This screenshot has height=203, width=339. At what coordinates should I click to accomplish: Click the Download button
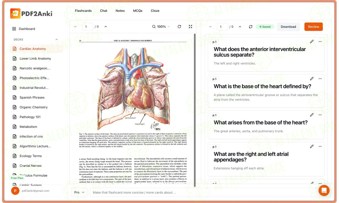288,27
